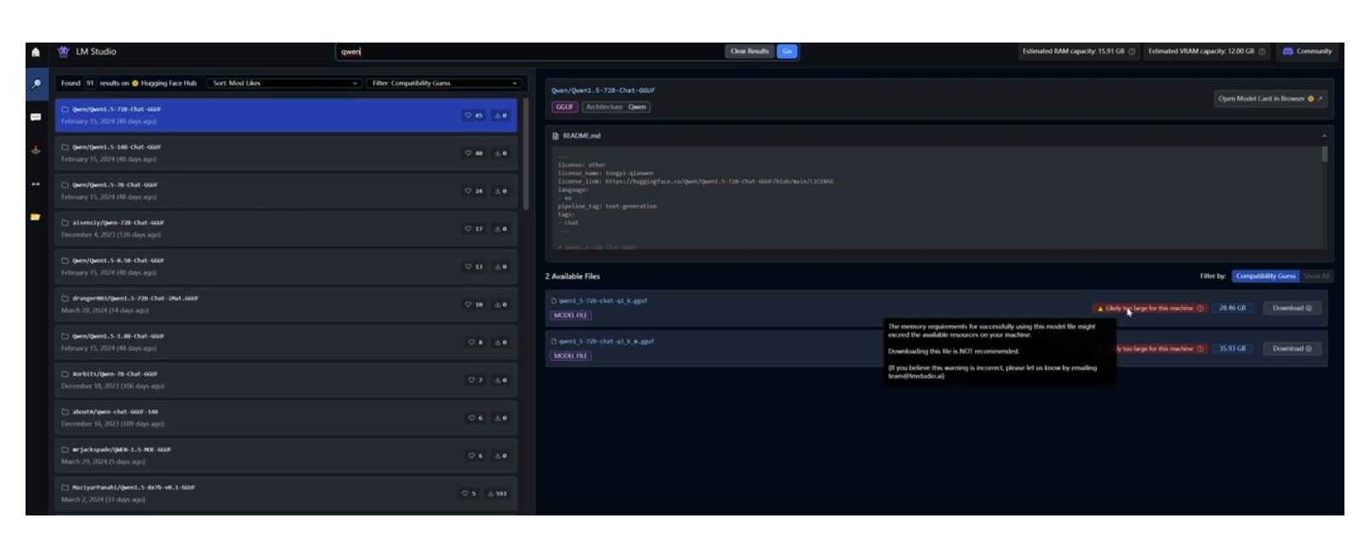Click Hugging Face emoji in results header
Image resolution: width=1370 pixels, height=558 pixels.
pyautogui.click(x=135, y=83)
